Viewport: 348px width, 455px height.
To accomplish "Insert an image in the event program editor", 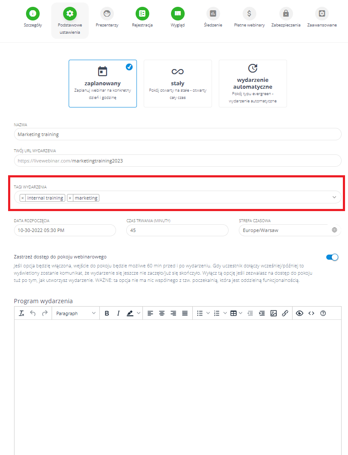I will point(273,313).
